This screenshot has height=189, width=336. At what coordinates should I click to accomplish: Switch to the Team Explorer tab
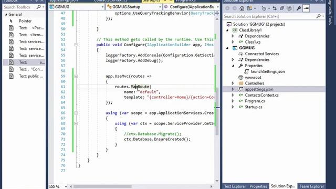pyautogui.click(x=312, y=186)
